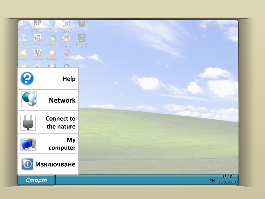
Task: Open the WinVNC.exe desktop icon
Action: point(37,54)
